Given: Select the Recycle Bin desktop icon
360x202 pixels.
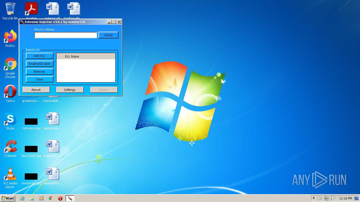Looking at the screenshot, I should pyautogui.click(x=10, y=11).
